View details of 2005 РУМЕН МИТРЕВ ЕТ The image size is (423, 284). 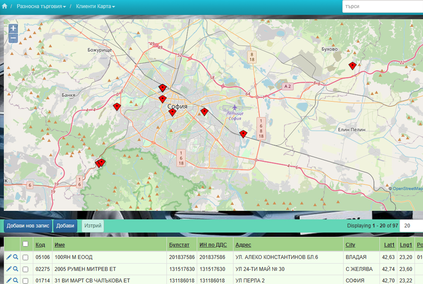(x=16, y=269)
